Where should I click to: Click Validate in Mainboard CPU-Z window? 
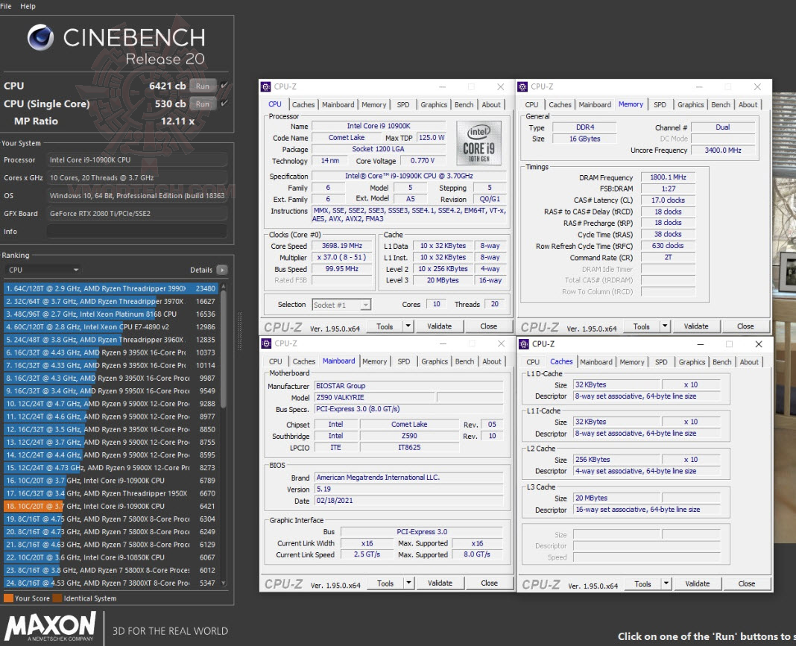pos(440,583)
